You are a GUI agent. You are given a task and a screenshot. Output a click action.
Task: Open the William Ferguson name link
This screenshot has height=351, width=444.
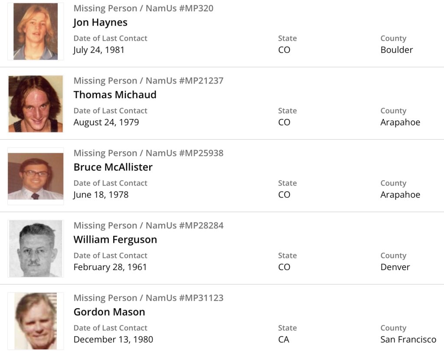pyautogui.click(x=115, y=239)
